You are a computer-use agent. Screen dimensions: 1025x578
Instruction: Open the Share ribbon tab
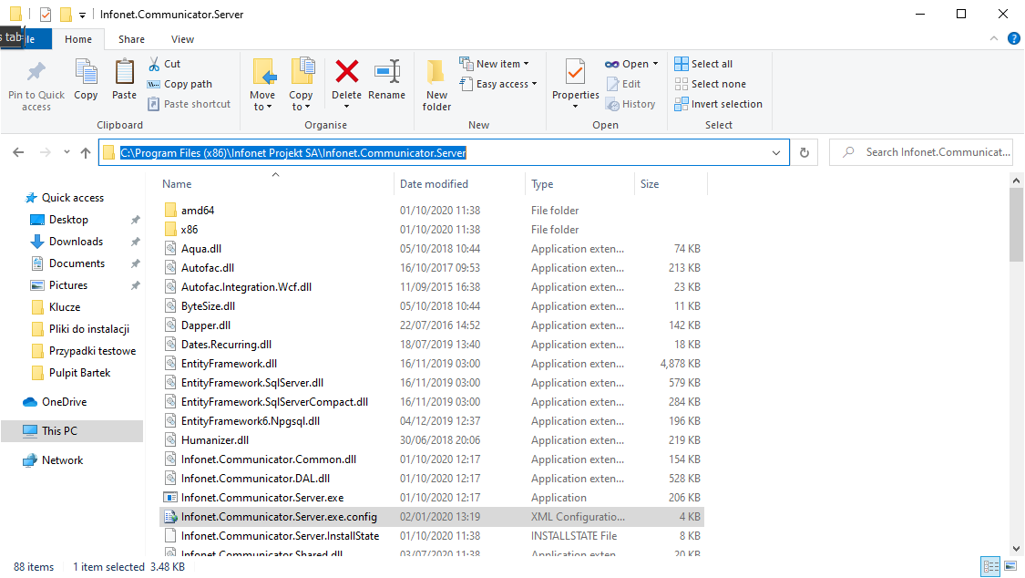pos(131,39)
